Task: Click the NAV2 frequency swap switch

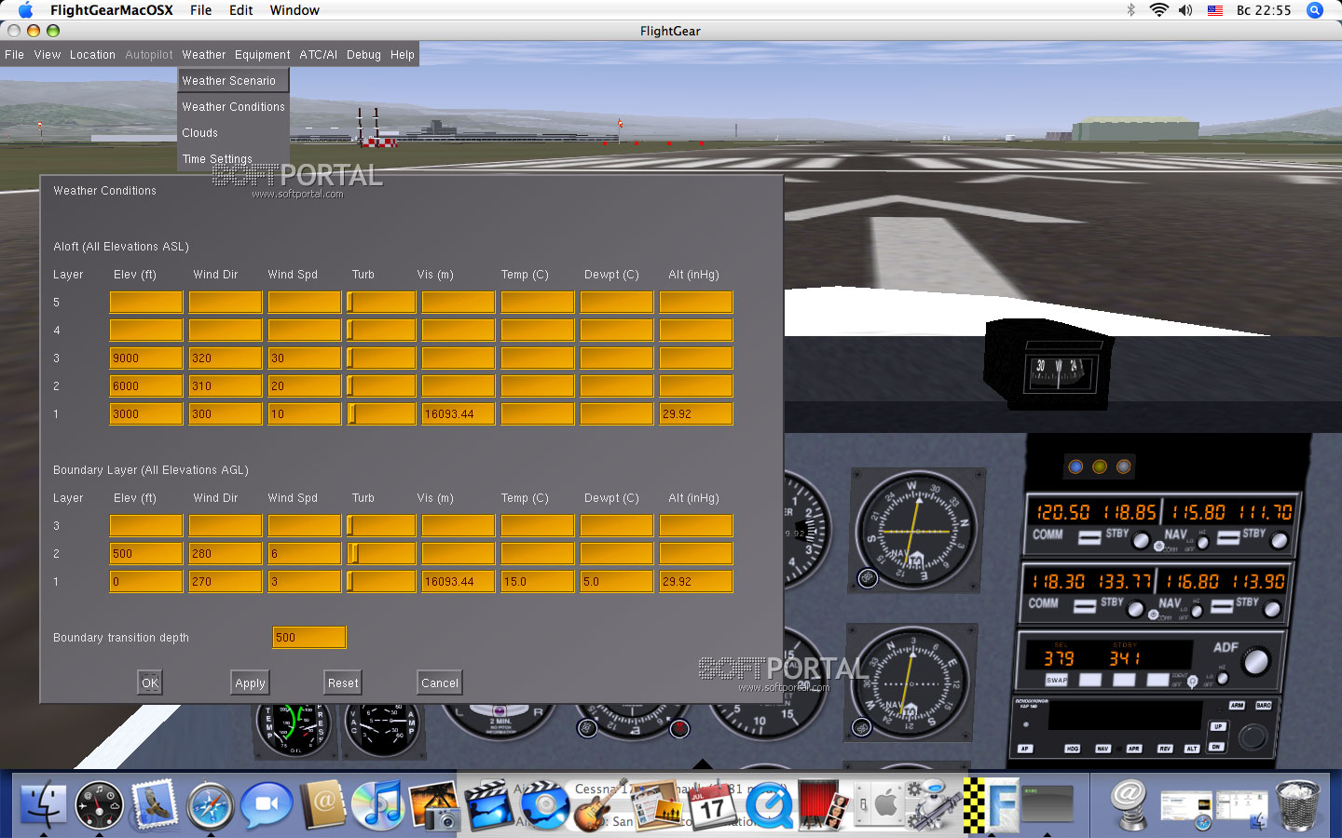Action: 1222,607
